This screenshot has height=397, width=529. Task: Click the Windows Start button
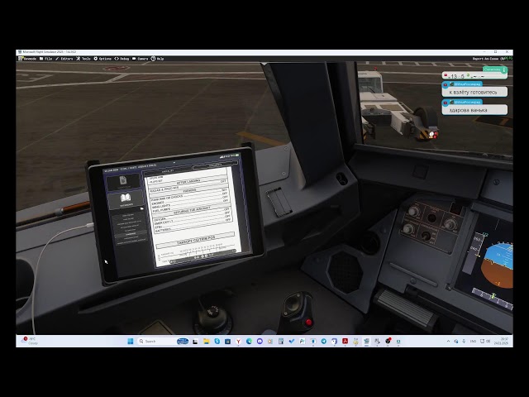click(131, 342)
